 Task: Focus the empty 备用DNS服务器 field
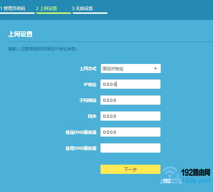click(x=130, y=148)
